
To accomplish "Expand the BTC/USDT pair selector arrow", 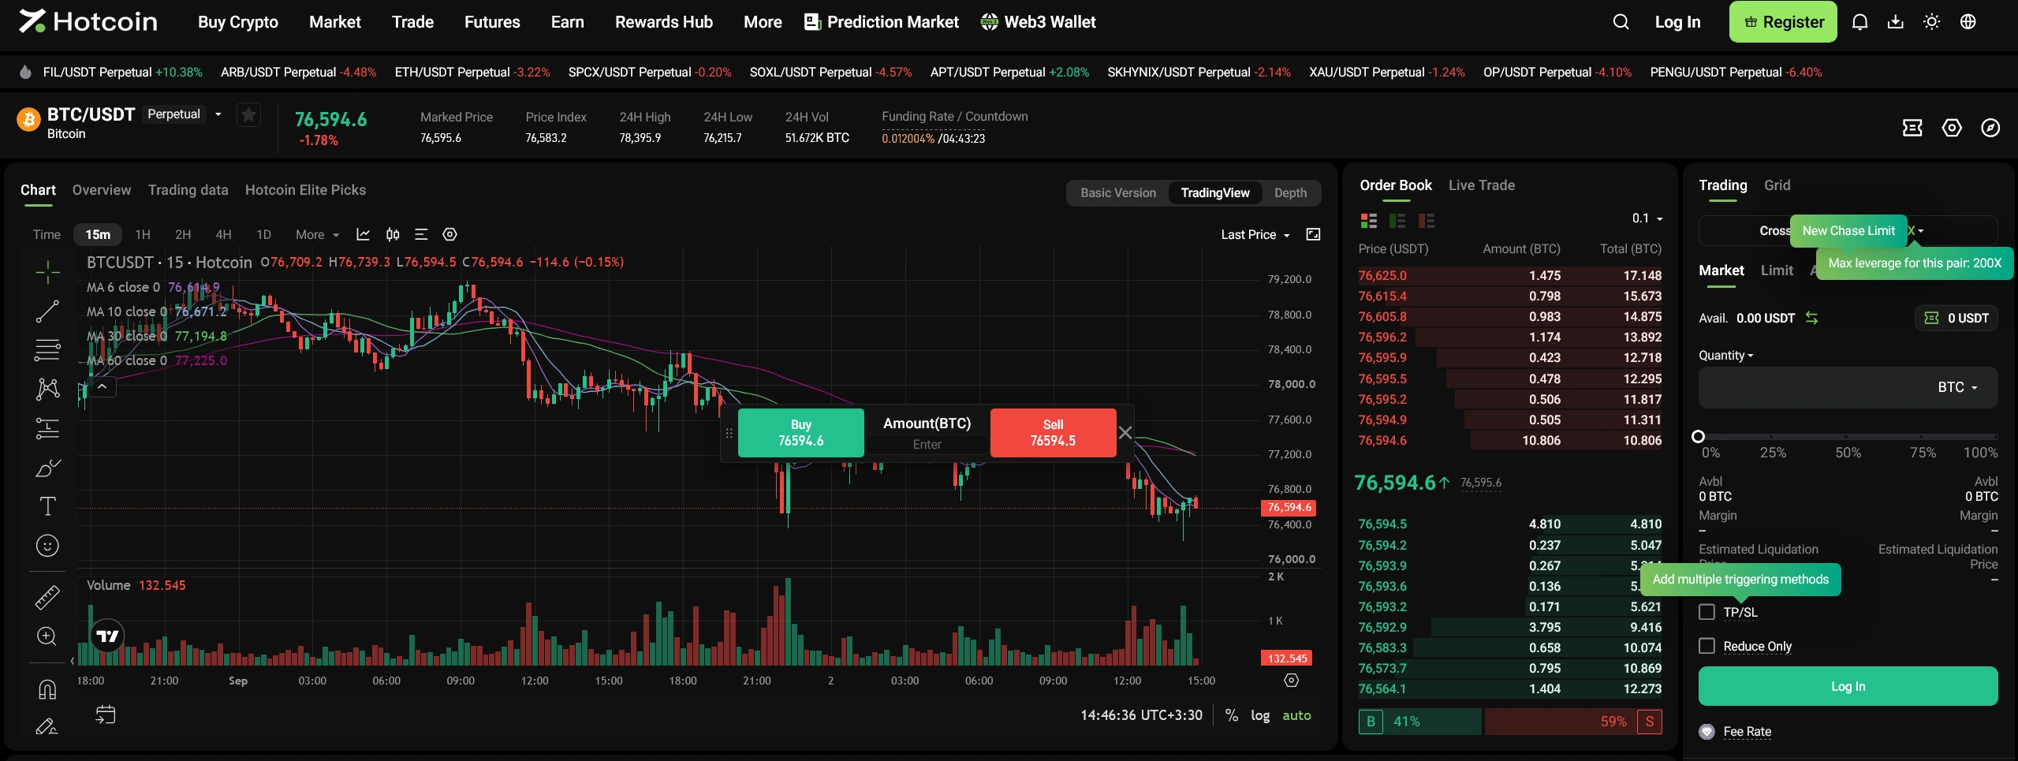I will click(218, 114).
